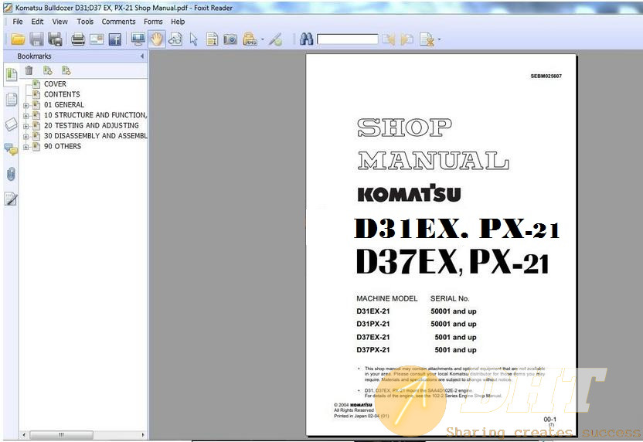Viewport: 643px width, 442px height.
Task: Click the Save floppy disk icon
Action: coord(36,39)
